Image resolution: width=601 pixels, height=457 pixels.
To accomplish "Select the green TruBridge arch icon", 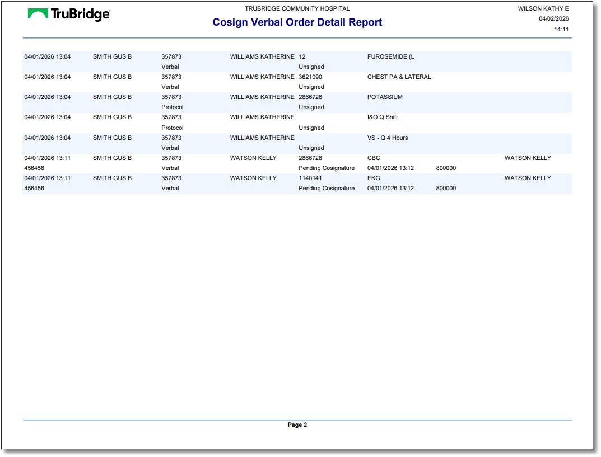I will pyautogui.click(x=37, y=13).
